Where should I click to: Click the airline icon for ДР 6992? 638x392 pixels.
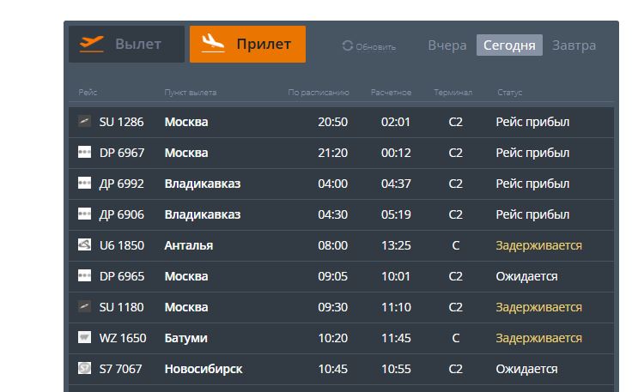click(84, 183)
